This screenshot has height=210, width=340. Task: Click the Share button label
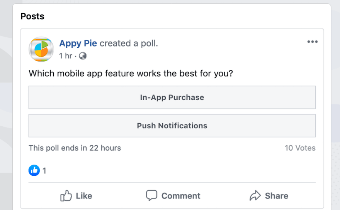click(x=277, y=196)
